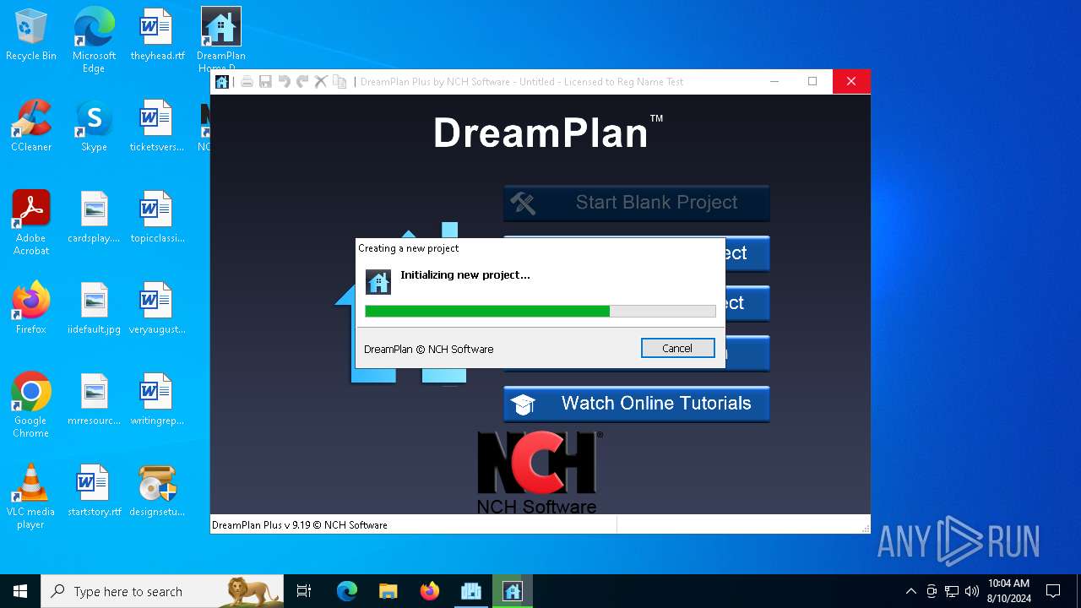Viewport: 1081px width, 608px height.
Task: Select designsetu installer on desktop
Action: pos(157,491)
